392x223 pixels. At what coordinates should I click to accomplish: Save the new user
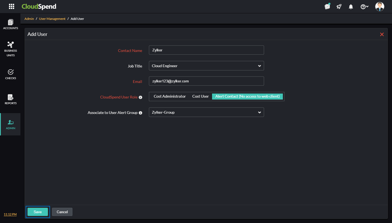coord(38,212)
